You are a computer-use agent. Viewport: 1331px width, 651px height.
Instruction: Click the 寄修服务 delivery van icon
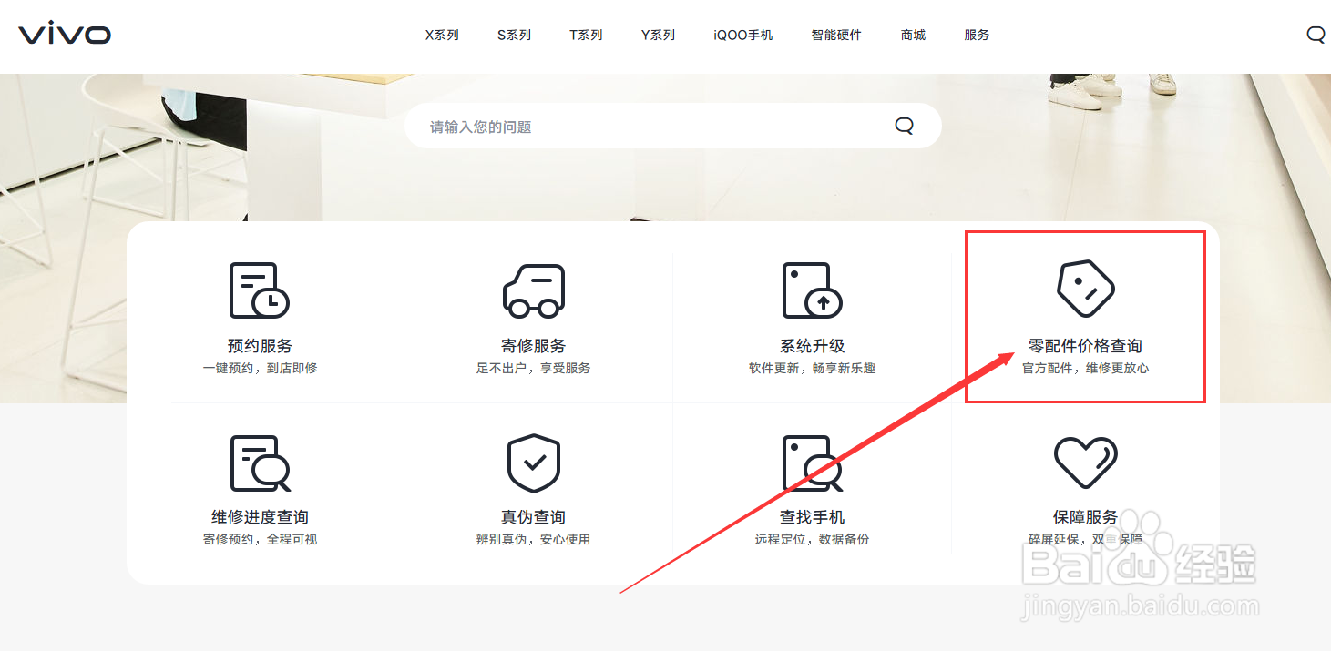click(x=534, y=289)
